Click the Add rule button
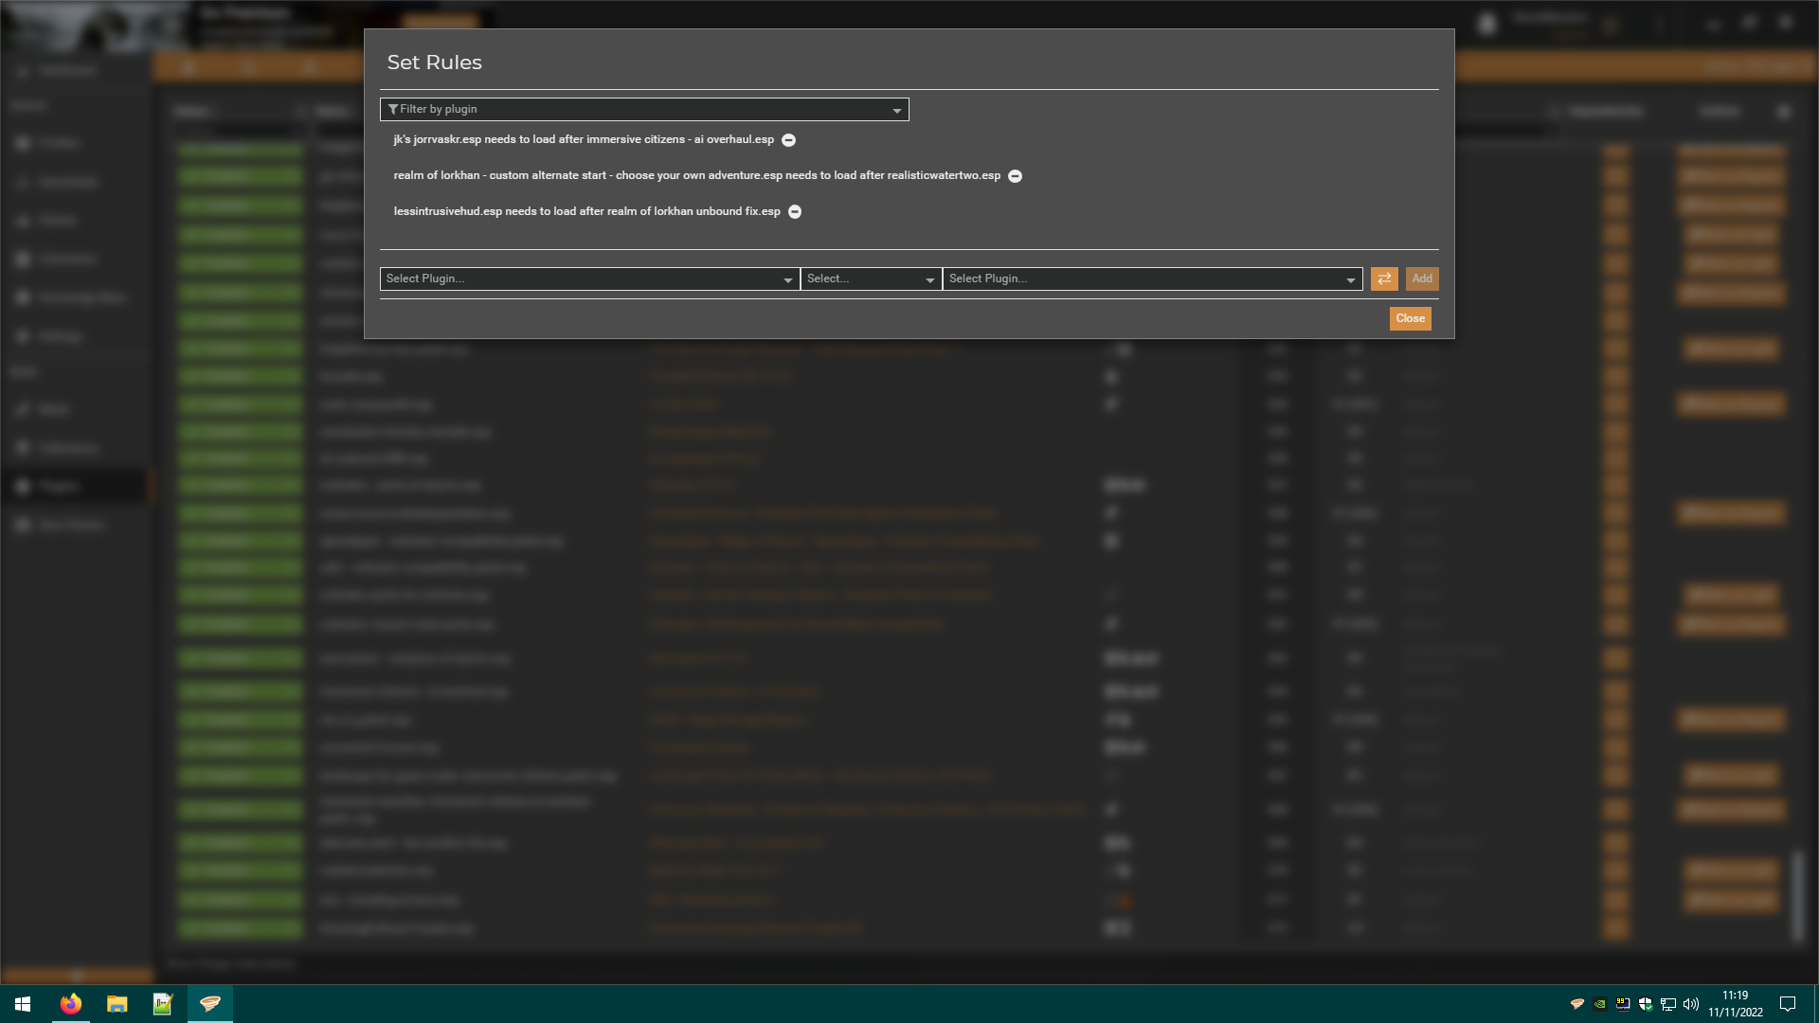Image resolution: width=1819 pixels, height=1023 pixels. 1422,279
